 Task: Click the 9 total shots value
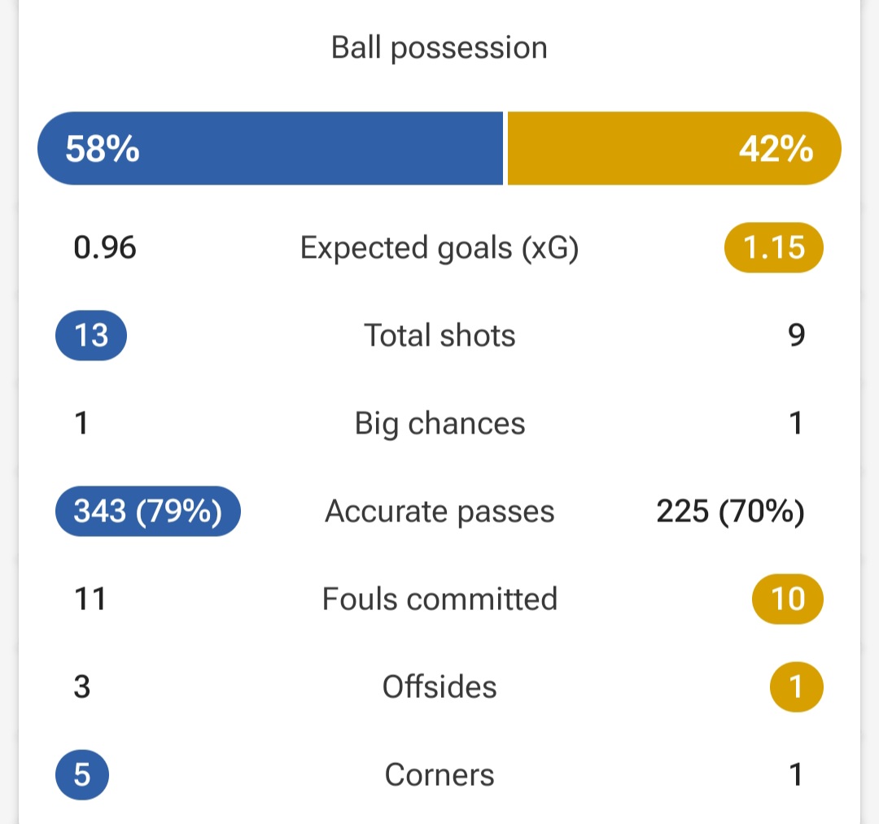[797, 335]
